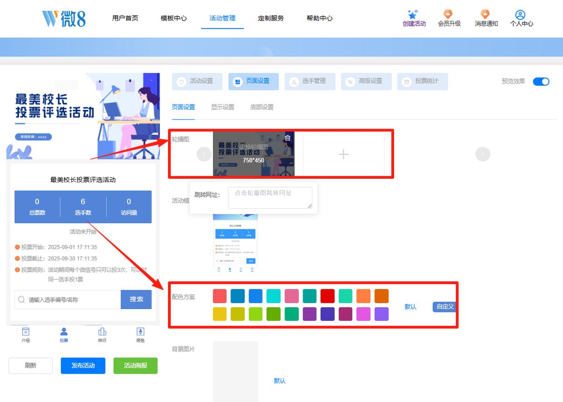The height and width of the screenshot is (402, 563).
Task: Open 选手管理 tab
Action: pyautogui.click(x=310, y=81)
